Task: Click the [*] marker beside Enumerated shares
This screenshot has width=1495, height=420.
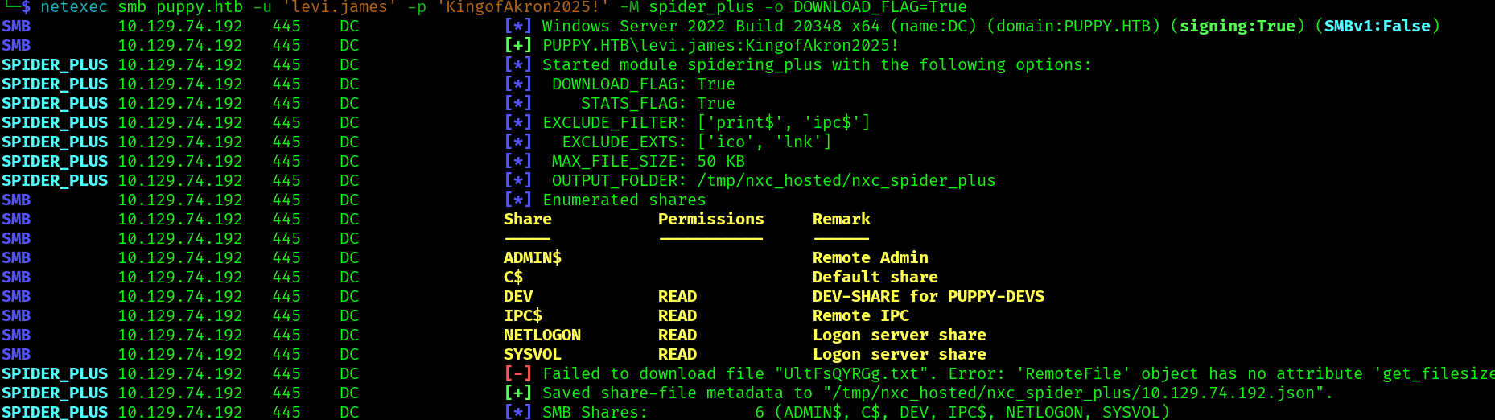Action: [517, 200]
